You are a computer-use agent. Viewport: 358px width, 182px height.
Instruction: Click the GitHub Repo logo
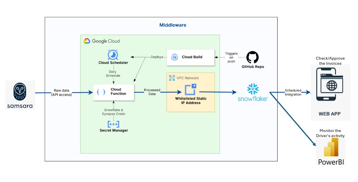point(252,57)
